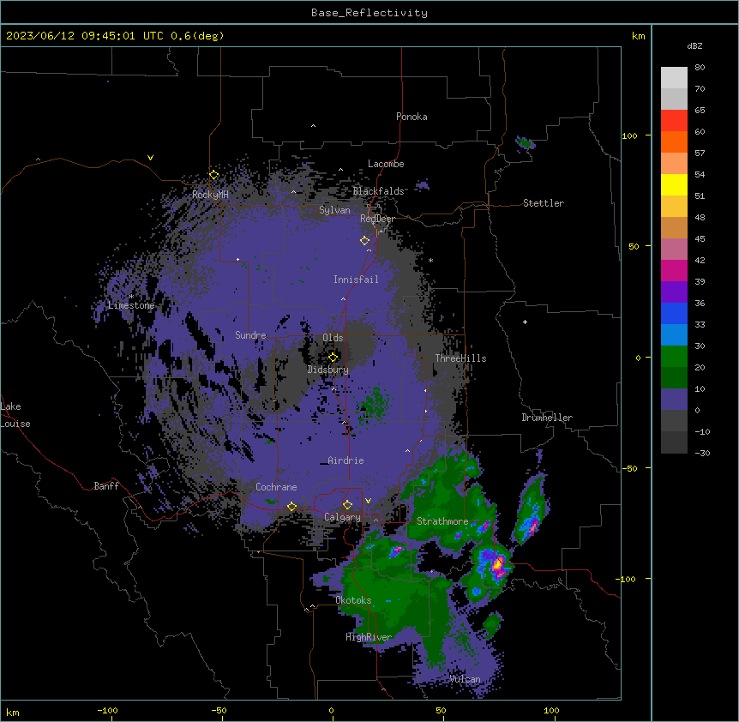The width and height of the screenshot is (739, 722).
Task: Pick the purple 36-39 dBZ legend swatch
Action: tap(674, 292)
